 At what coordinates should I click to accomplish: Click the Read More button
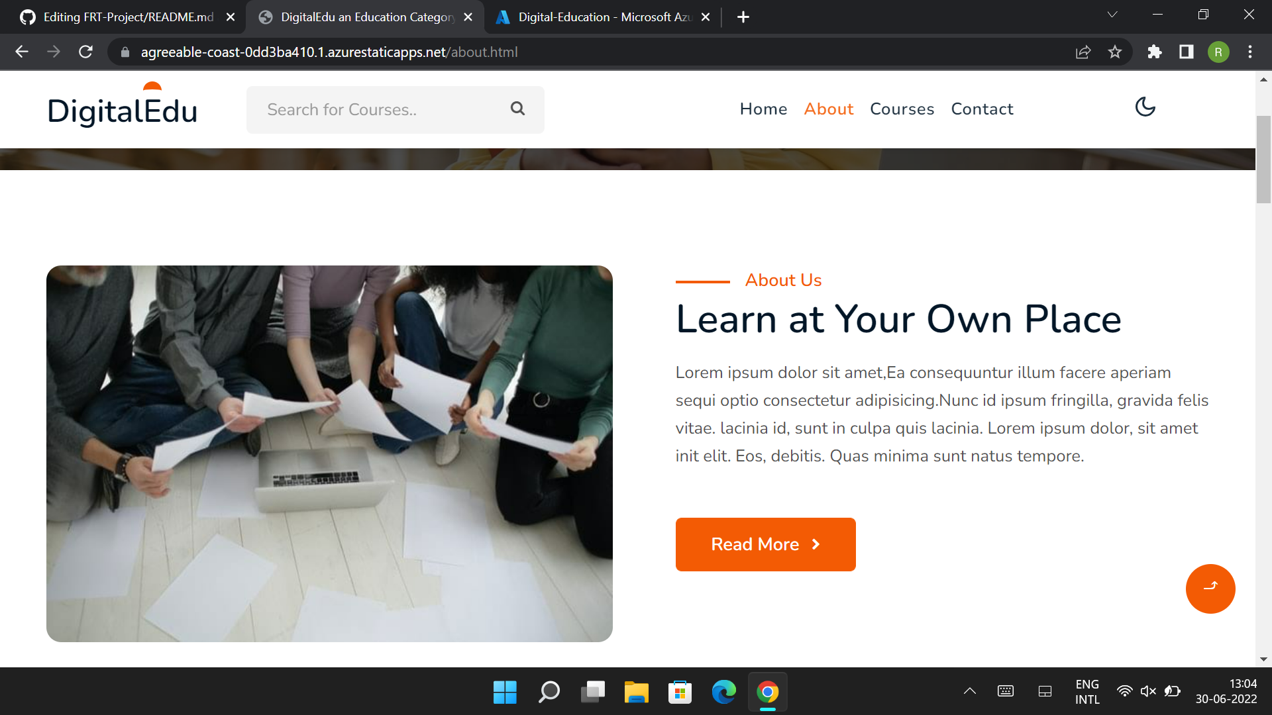pos(765,544)
